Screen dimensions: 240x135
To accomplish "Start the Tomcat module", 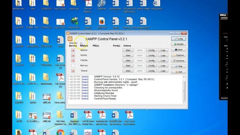I will coord(128,71).
